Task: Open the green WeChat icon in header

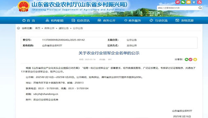Action: point(183,2)
